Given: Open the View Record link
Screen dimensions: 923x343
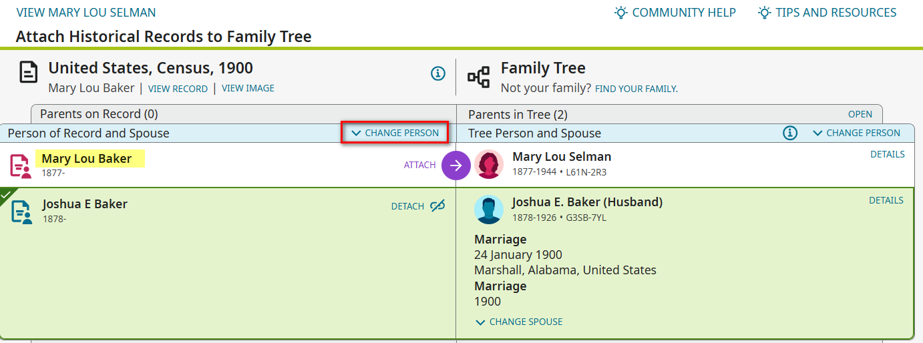Looking at the screenshot, I should [178, 88].
